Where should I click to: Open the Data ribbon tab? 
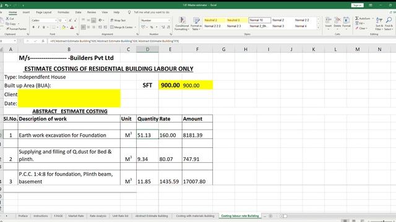click(x=79, y=12)
